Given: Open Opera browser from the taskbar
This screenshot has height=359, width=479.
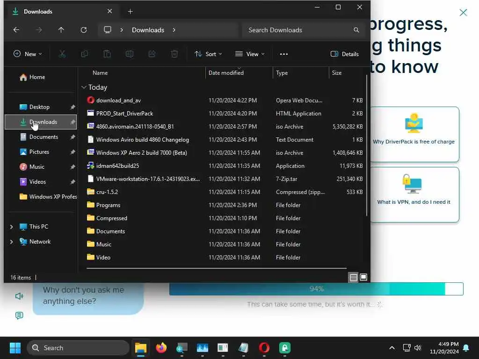Looking at the screenshot, I should 264,348.
